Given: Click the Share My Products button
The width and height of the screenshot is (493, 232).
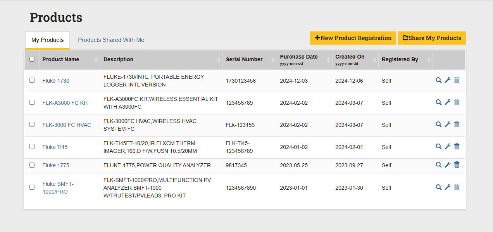Looking at the screenshot, I should click(432, 38).
